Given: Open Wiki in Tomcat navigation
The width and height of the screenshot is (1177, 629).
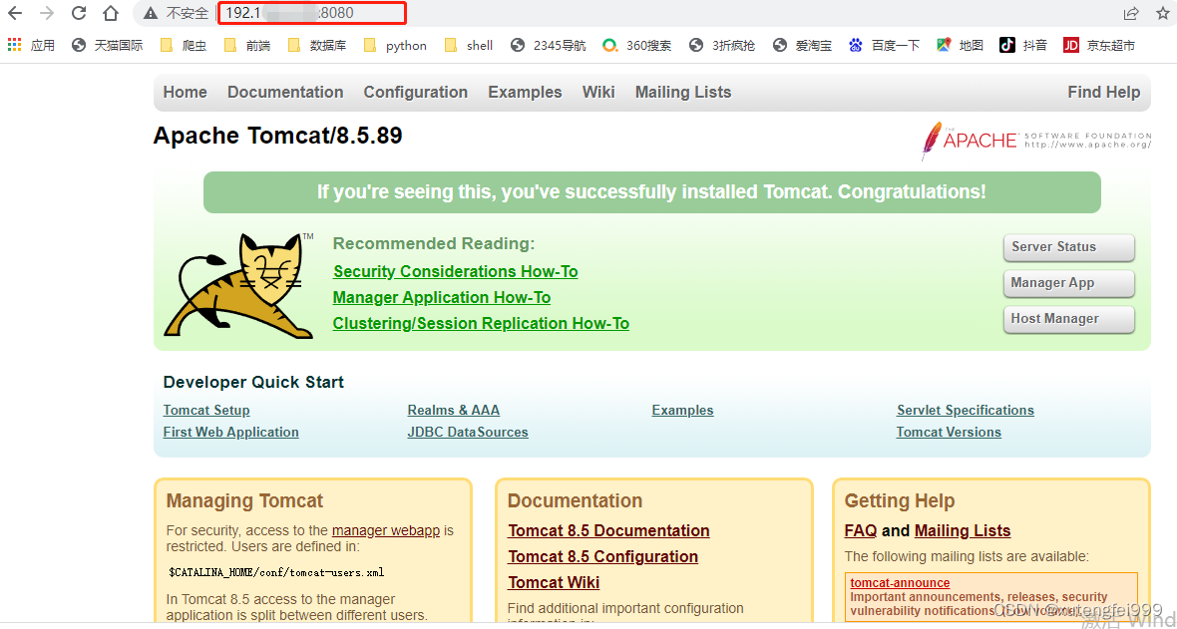Looking at the screenshot, I should pos(598,93).
